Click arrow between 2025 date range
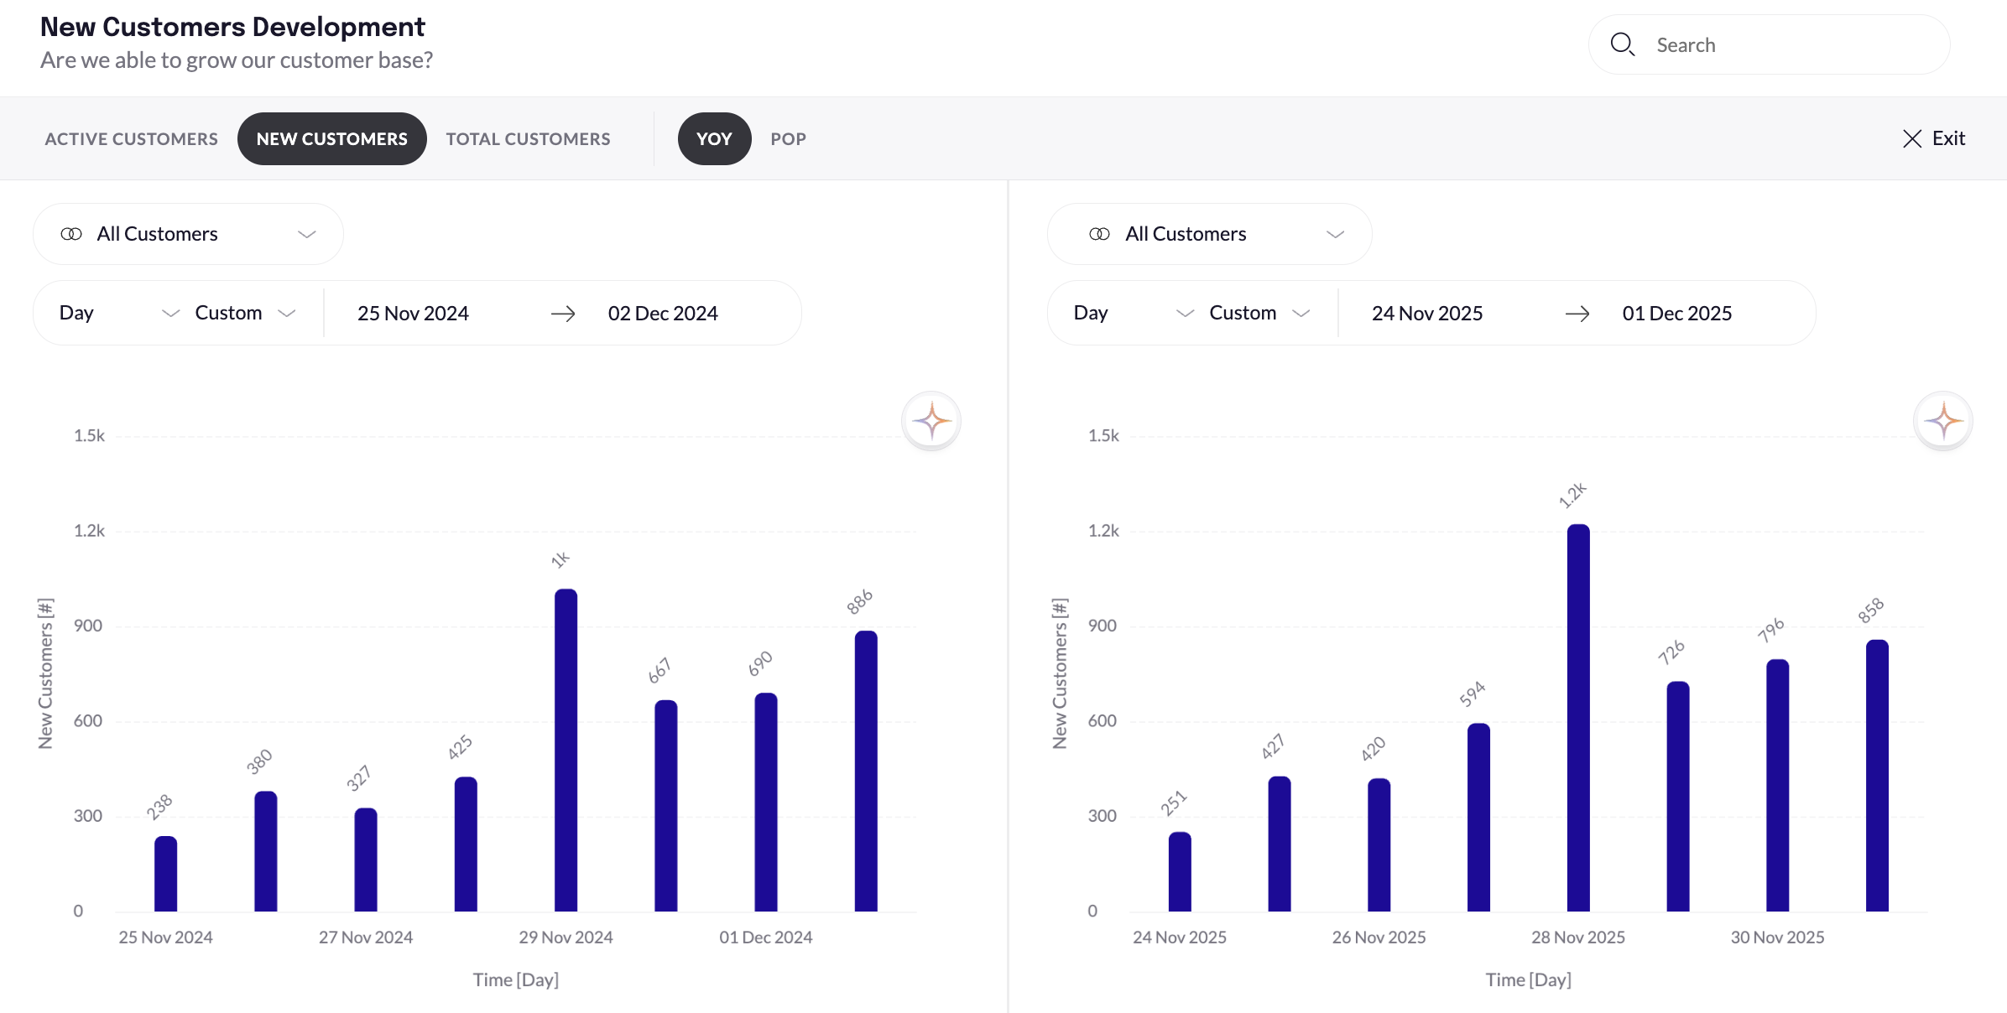2007x1013 pixels. (1577, 314)
